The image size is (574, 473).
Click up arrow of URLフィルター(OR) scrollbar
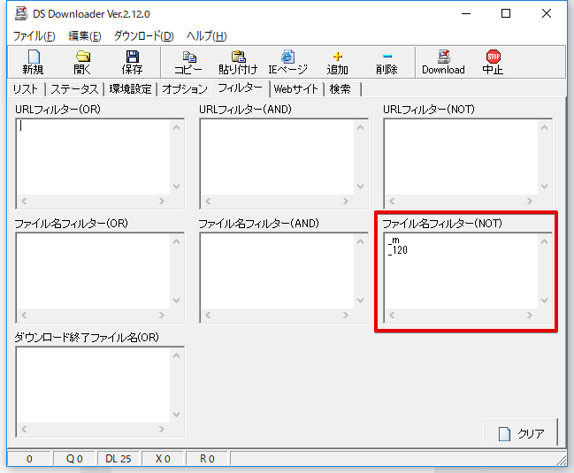pyautogui.click(x=177, y=127)
